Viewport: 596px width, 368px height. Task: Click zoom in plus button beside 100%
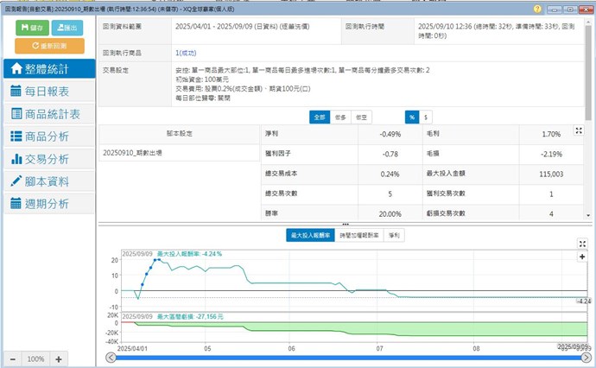point(58,358)
